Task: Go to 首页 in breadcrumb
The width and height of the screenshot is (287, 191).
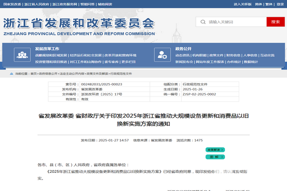Action: (33, 74)
